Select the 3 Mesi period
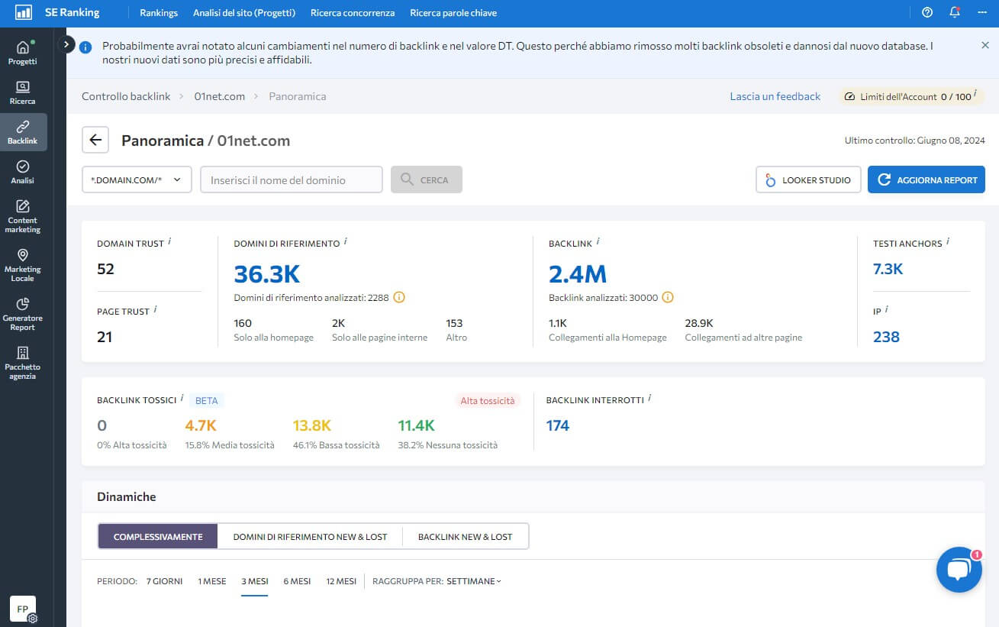The image size is (999, 627). coord(255,581)
